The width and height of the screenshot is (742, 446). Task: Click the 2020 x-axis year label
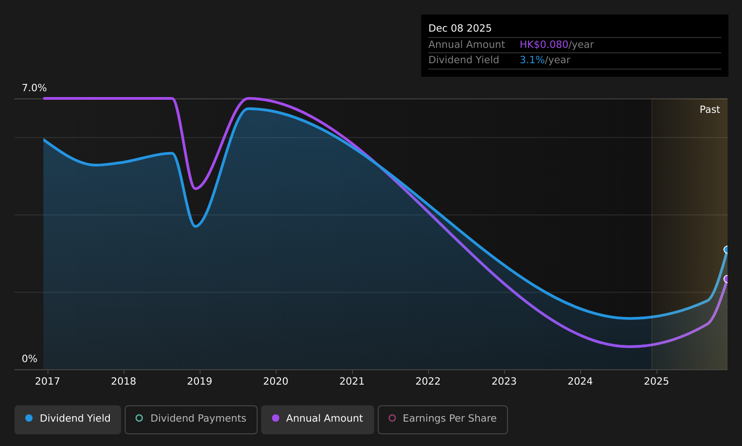[276, 381]
